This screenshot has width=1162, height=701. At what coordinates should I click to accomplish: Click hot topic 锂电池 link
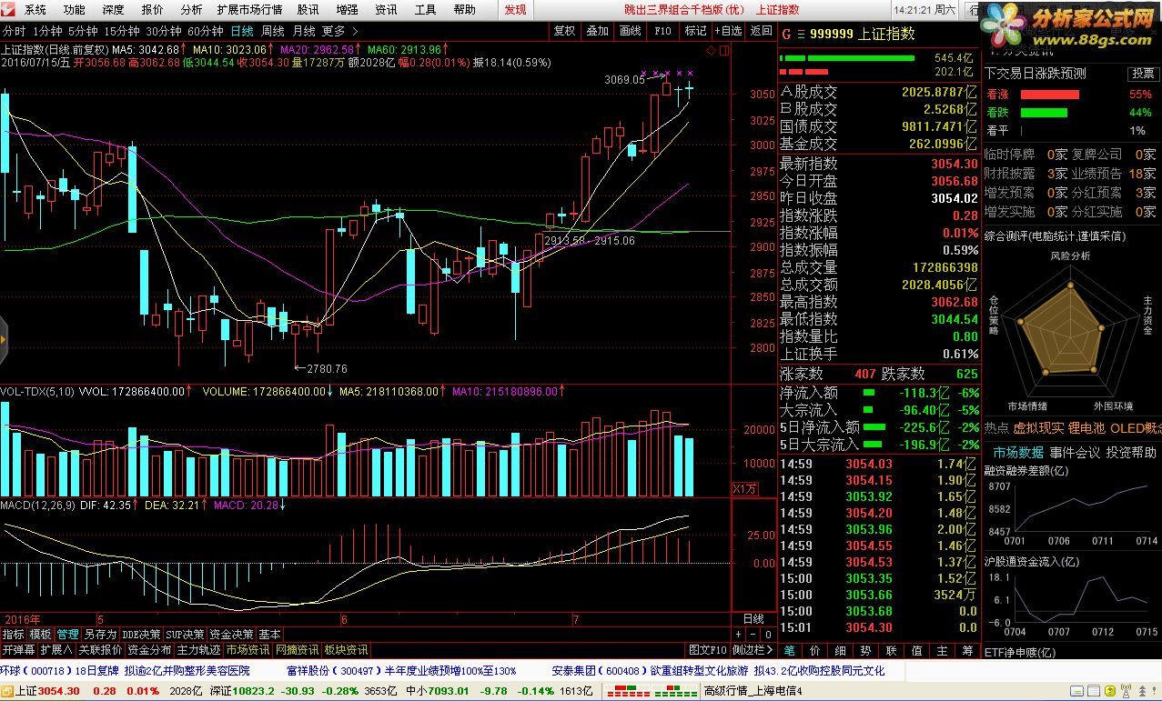[1086, 427]
